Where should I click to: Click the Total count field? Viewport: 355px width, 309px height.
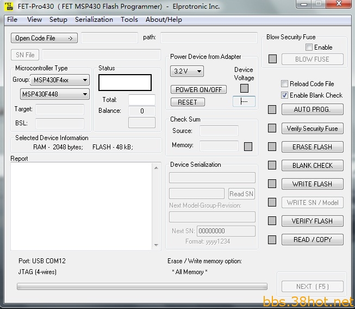[x=142, y=100]
